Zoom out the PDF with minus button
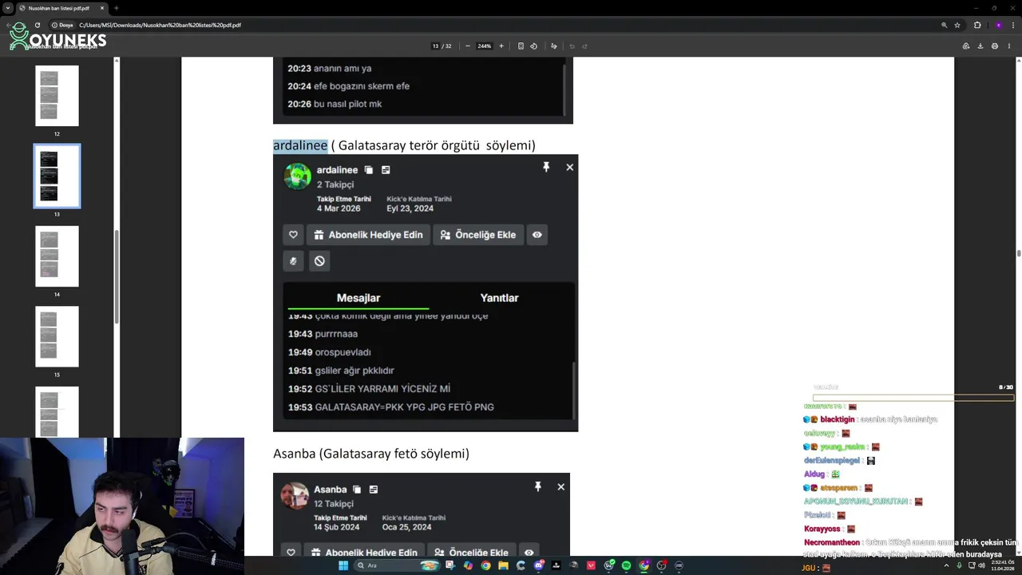1022x575 pixels. (468, 46)
